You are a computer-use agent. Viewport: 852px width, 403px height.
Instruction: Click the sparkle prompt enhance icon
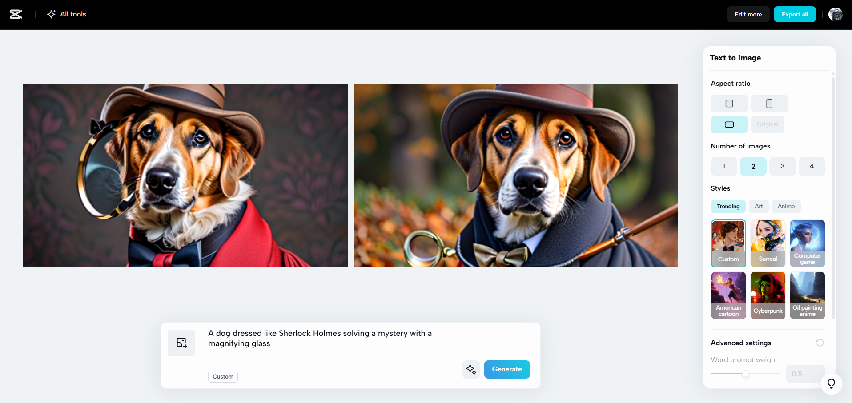coord(471,369)
